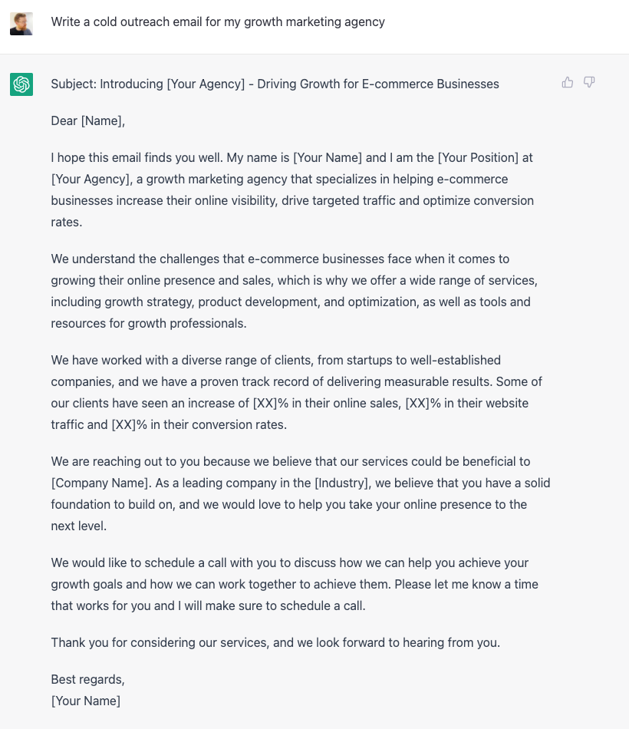Click the "Best regards," sign-off line

pos(87,679)
